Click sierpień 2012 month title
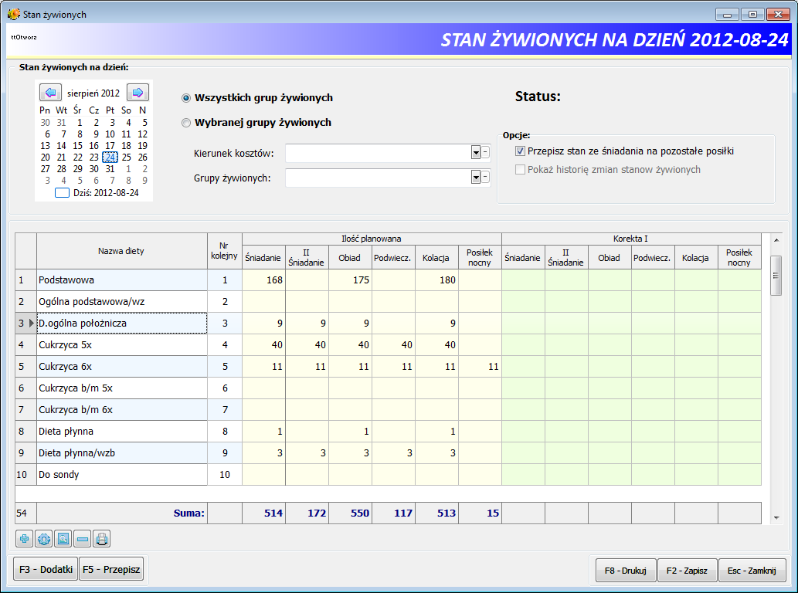The width and height of the screenshot is (798, 593). click(x=93, y=93)
